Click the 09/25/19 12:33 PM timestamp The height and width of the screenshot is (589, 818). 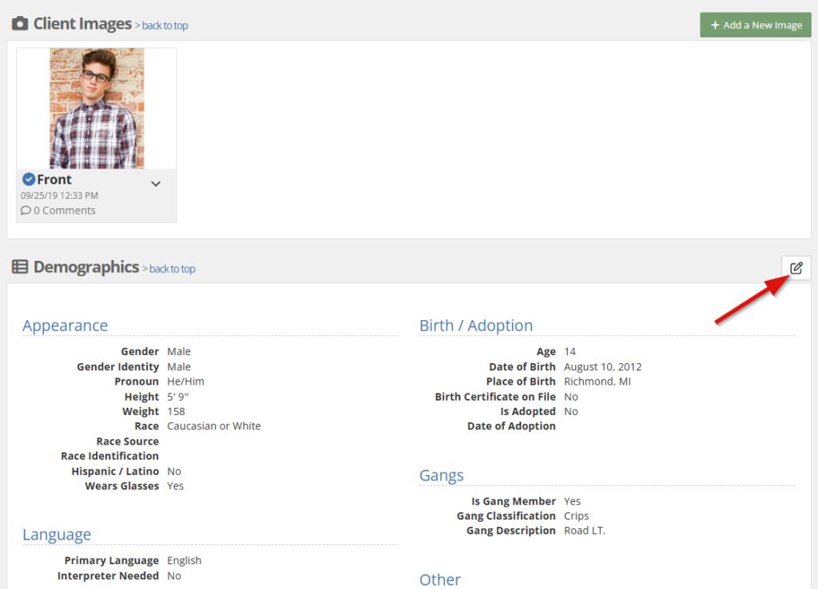[x=59, y=196]
